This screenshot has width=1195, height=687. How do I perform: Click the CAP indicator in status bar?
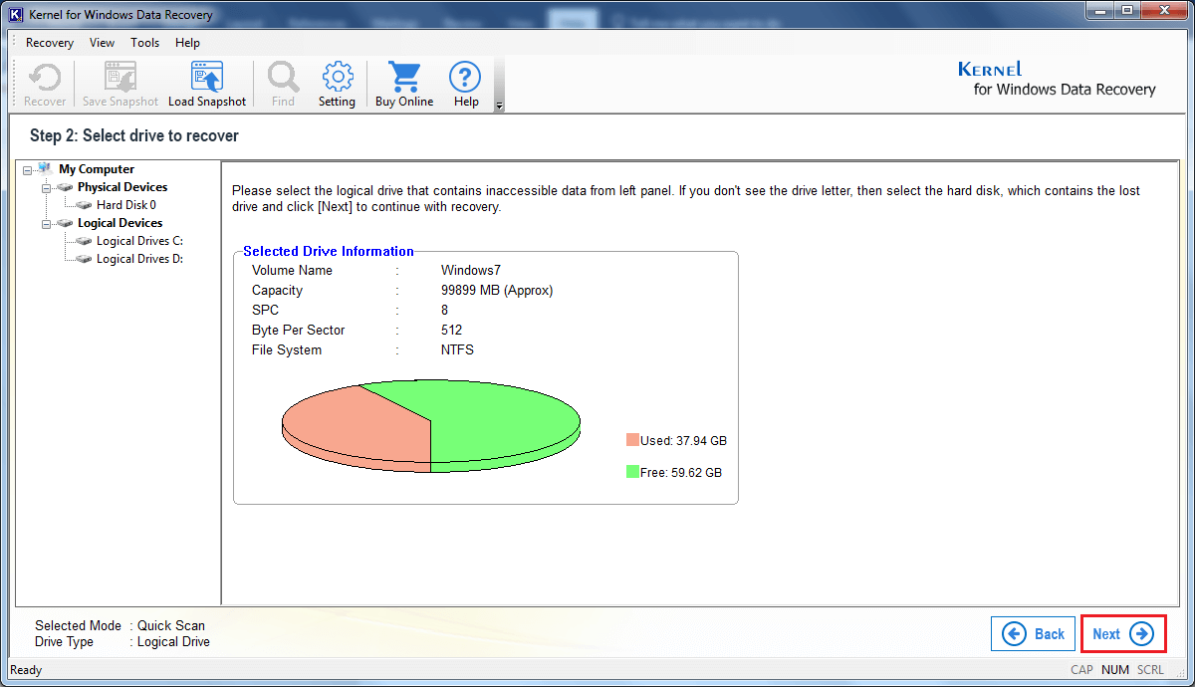(1081, 670)
